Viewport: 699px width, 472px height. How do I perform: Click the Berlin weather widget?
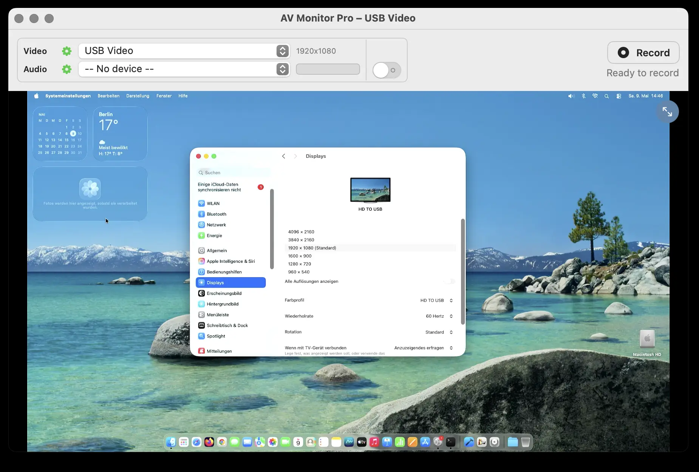pyautogui.click(x=120, y=134)
